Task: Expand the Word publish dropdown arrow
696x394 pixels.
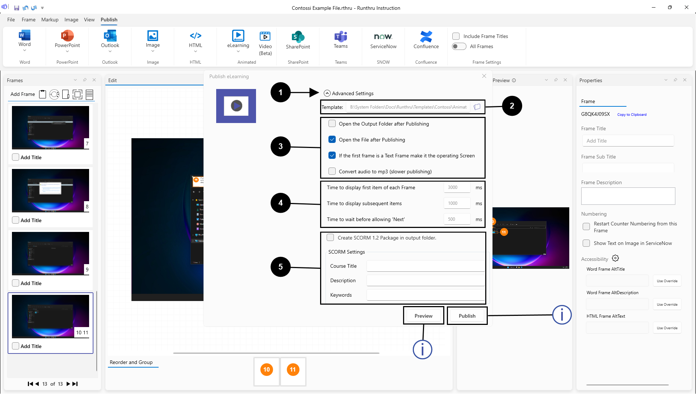Action: pyautogui.click(x=25, y=51)
